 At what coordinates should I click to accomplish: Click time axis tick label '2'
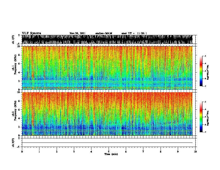(x=57, y=152)
